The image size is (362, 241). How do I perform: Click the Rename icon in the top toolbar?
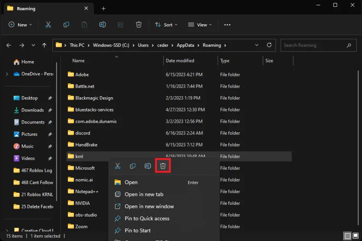click(x=103, y=25)
